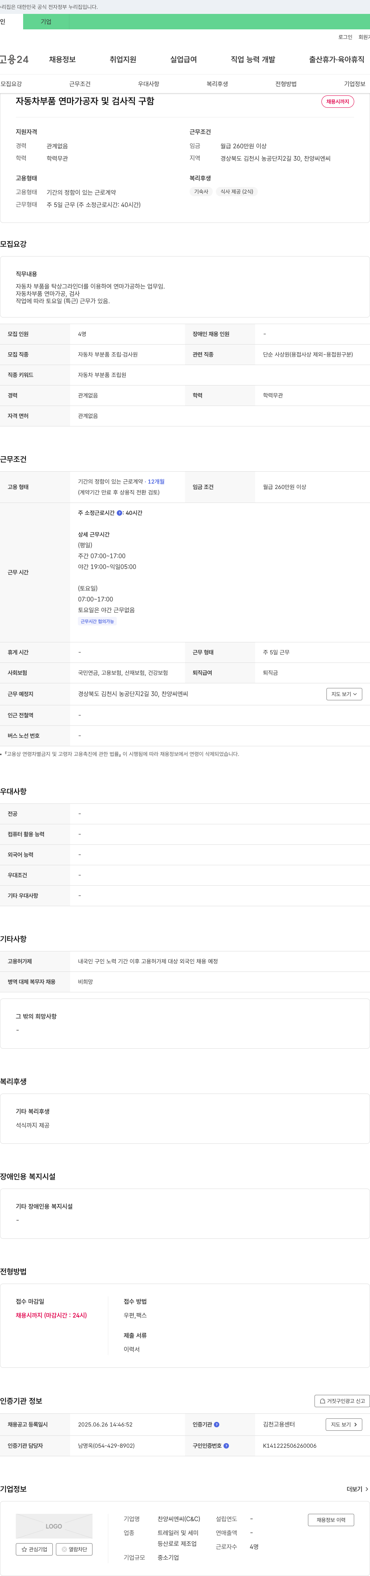Click the 열람차단 button
This screenshot has height=1576, width=370.
coord(74,1549)
